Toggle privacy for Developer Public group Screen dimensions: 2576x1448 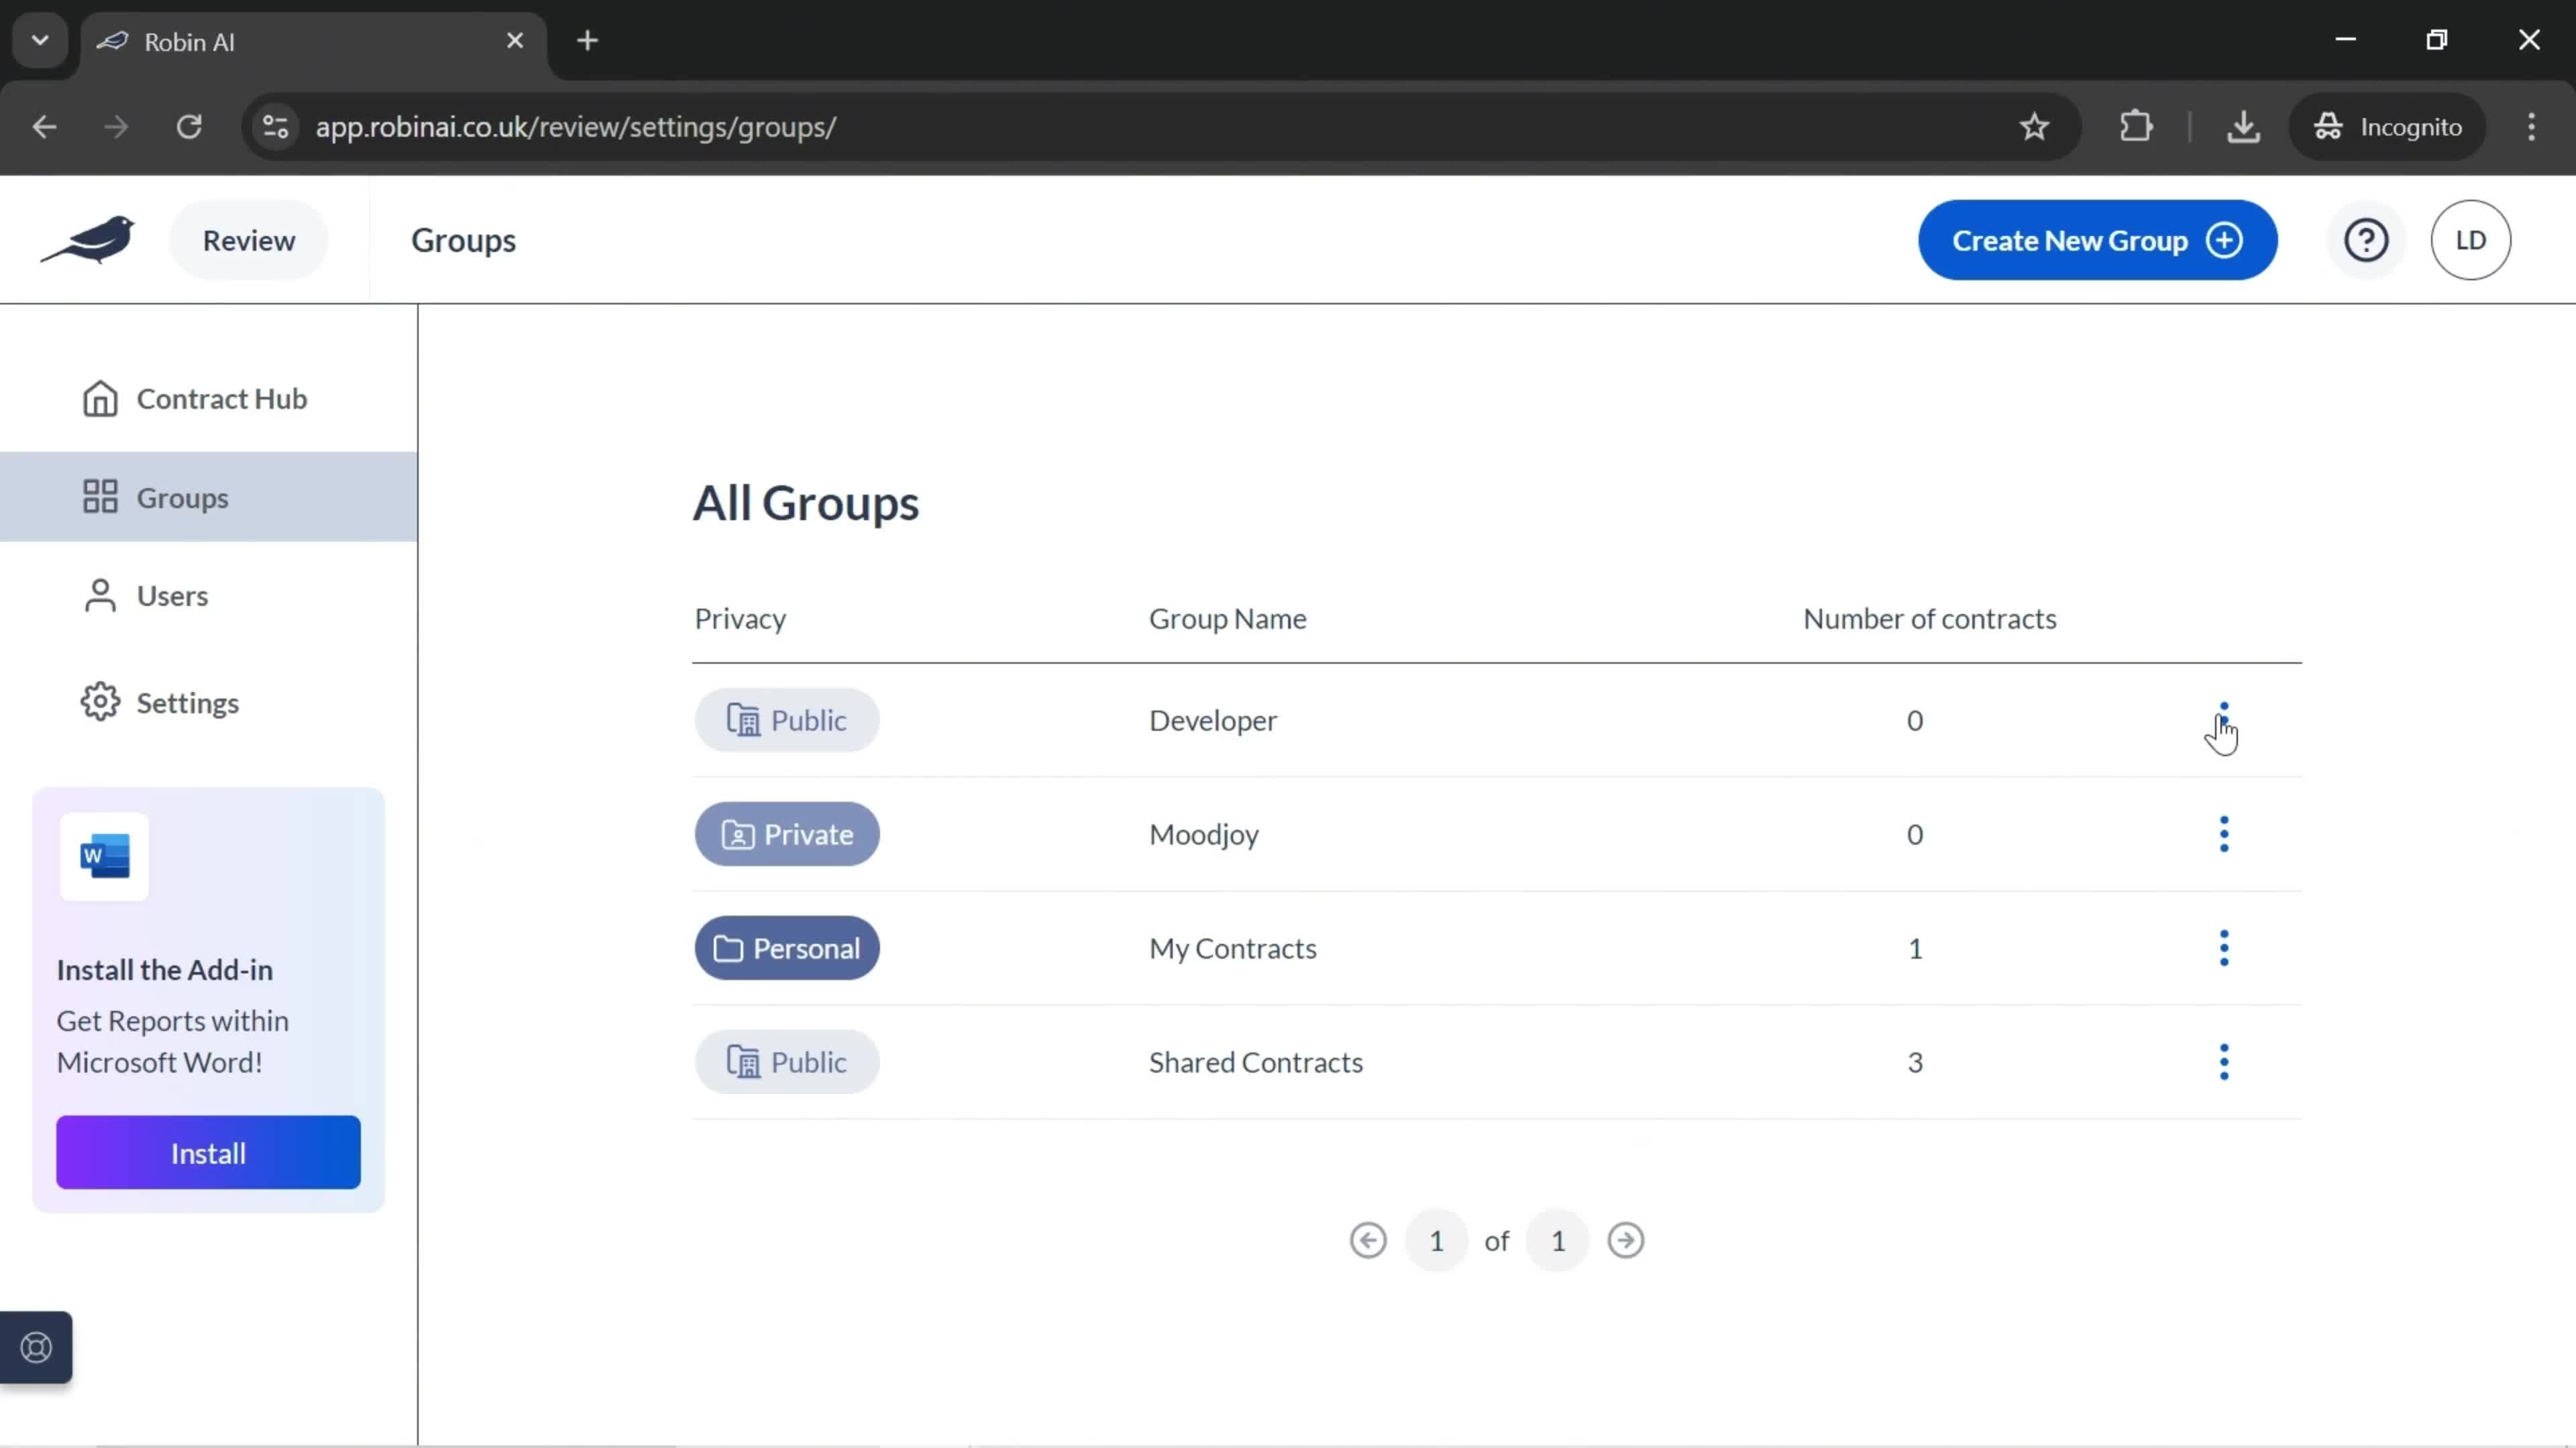pos(788,719)
